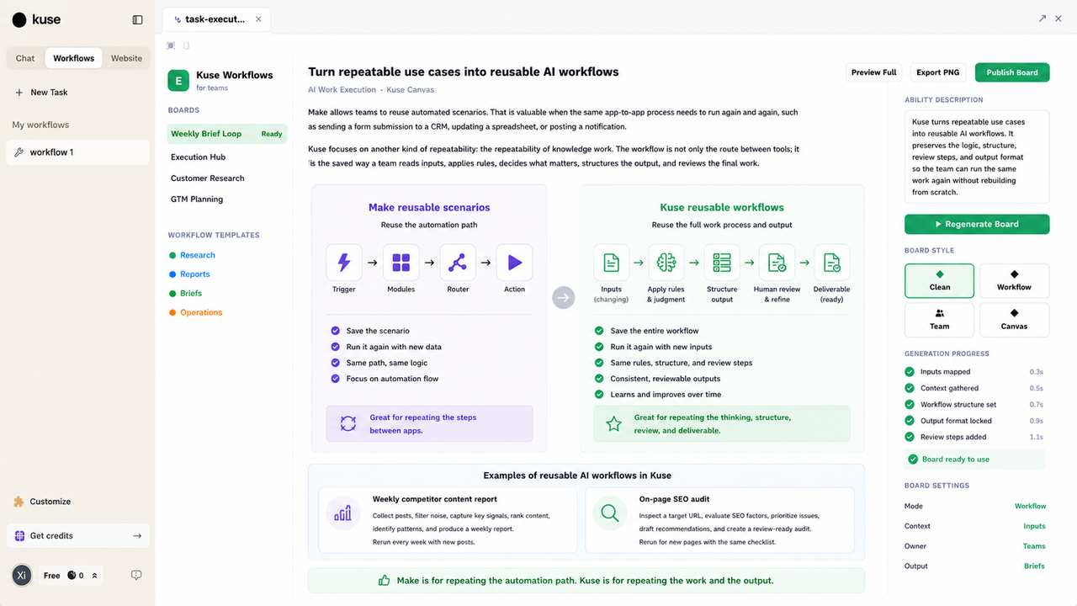
Task: Select the Action play icon
Action: tap(515, 263)
